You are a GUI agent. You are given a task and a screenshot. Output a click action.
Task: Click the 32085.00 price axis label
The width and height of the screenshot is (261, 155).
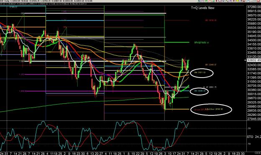254,69
